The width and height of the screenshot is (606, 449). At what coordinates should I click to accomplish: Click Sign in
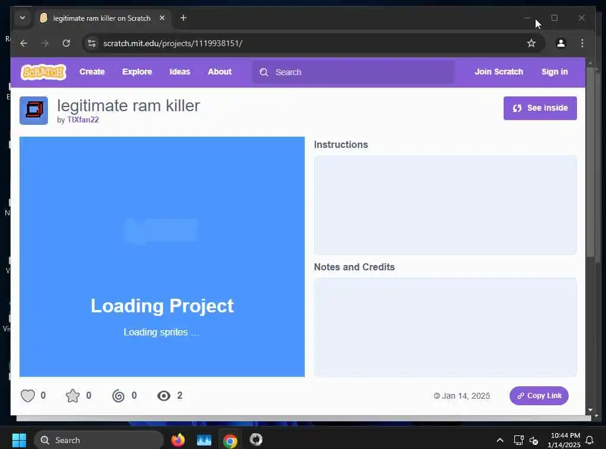(554, 72)
